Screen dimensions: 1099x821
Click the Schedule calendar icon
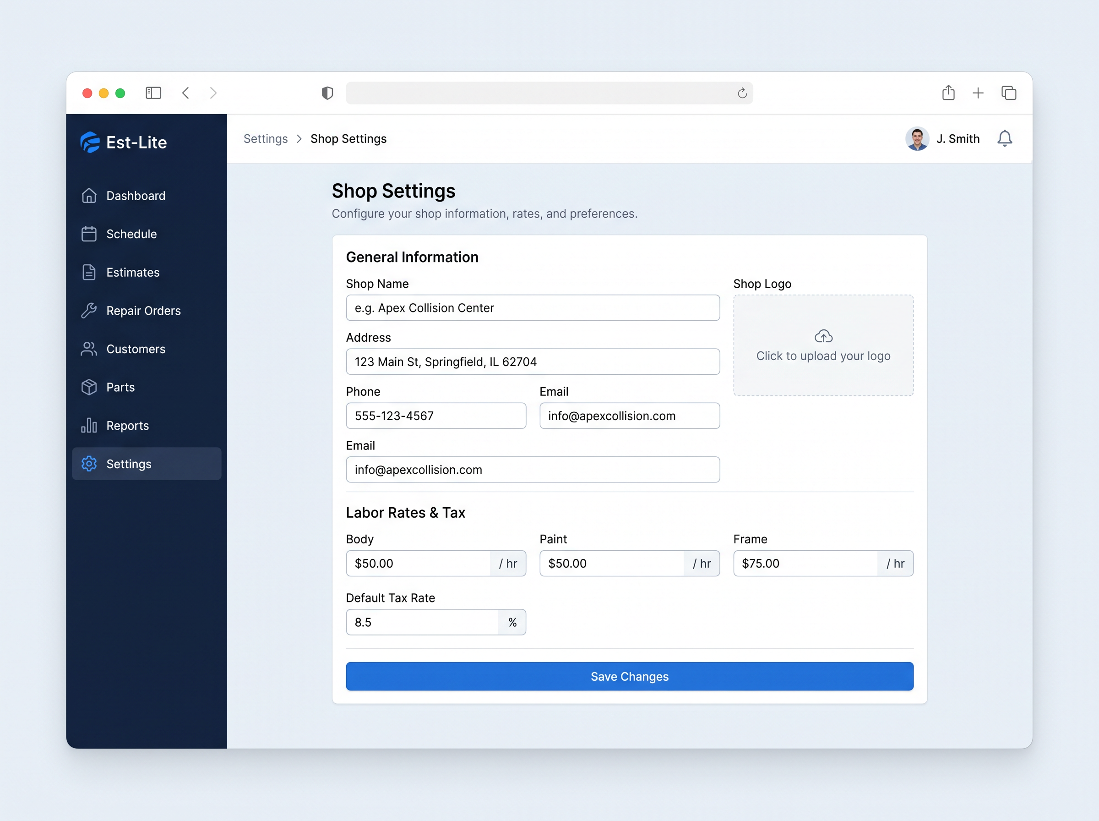point(89,234)
